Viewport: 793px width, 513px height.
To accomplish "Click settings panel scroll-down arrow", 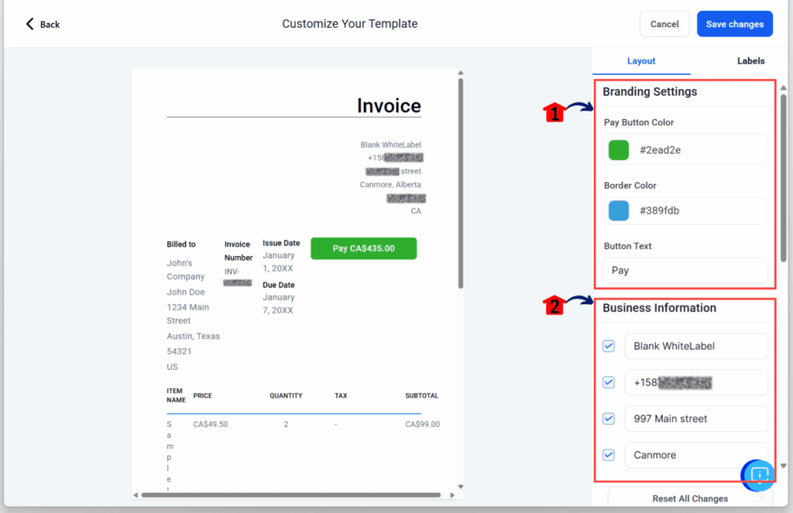I will [783, 466].
